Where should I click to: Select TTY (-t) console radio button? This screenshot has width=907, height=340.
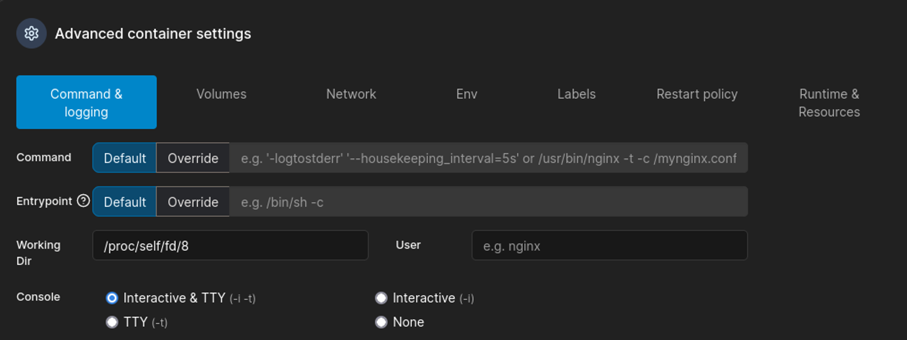[112, 322]
